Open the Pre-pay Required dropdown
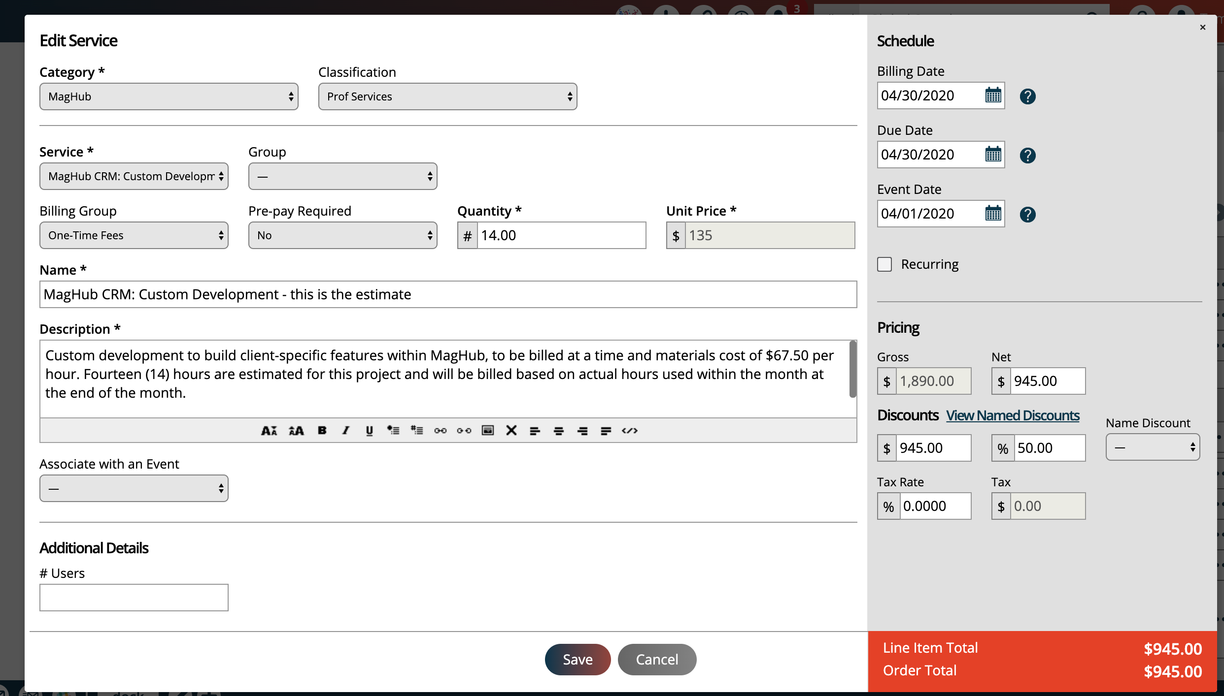Image resolution: width=1224 pixels, height=696 pixels. click(x=343, y=235)
